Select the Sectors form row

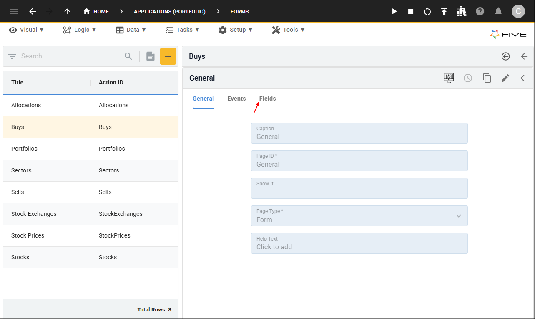tap(90, 170)
